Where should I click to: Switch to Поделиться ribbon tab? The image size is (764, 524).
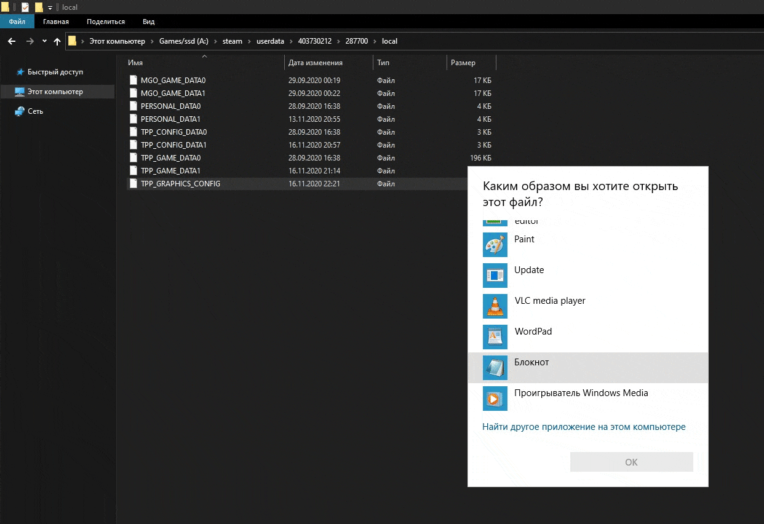[x=106, y=22]
